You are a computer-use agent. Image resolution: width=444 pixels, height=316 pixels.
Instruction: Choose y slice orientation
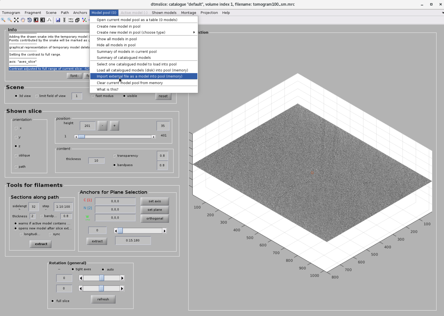pyautogui.click(x=16, y=137)
